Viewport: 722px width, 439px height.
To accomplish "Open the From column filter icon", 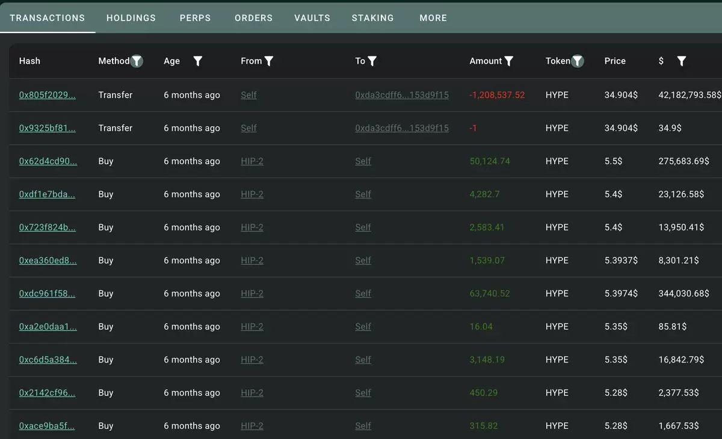I will click(269, 61).
